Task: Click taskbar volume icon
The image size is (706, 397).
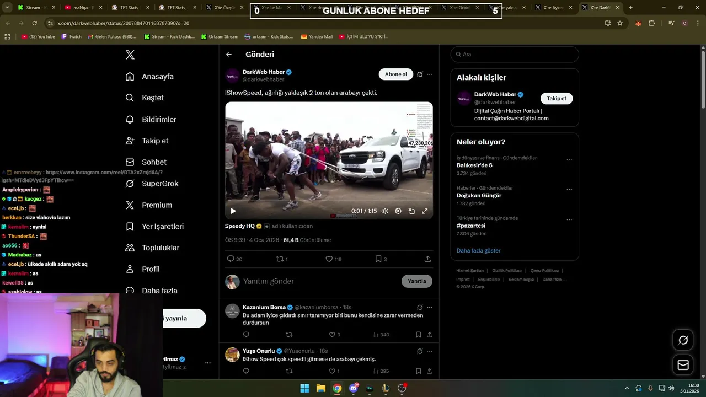Action: coord(671,388)
